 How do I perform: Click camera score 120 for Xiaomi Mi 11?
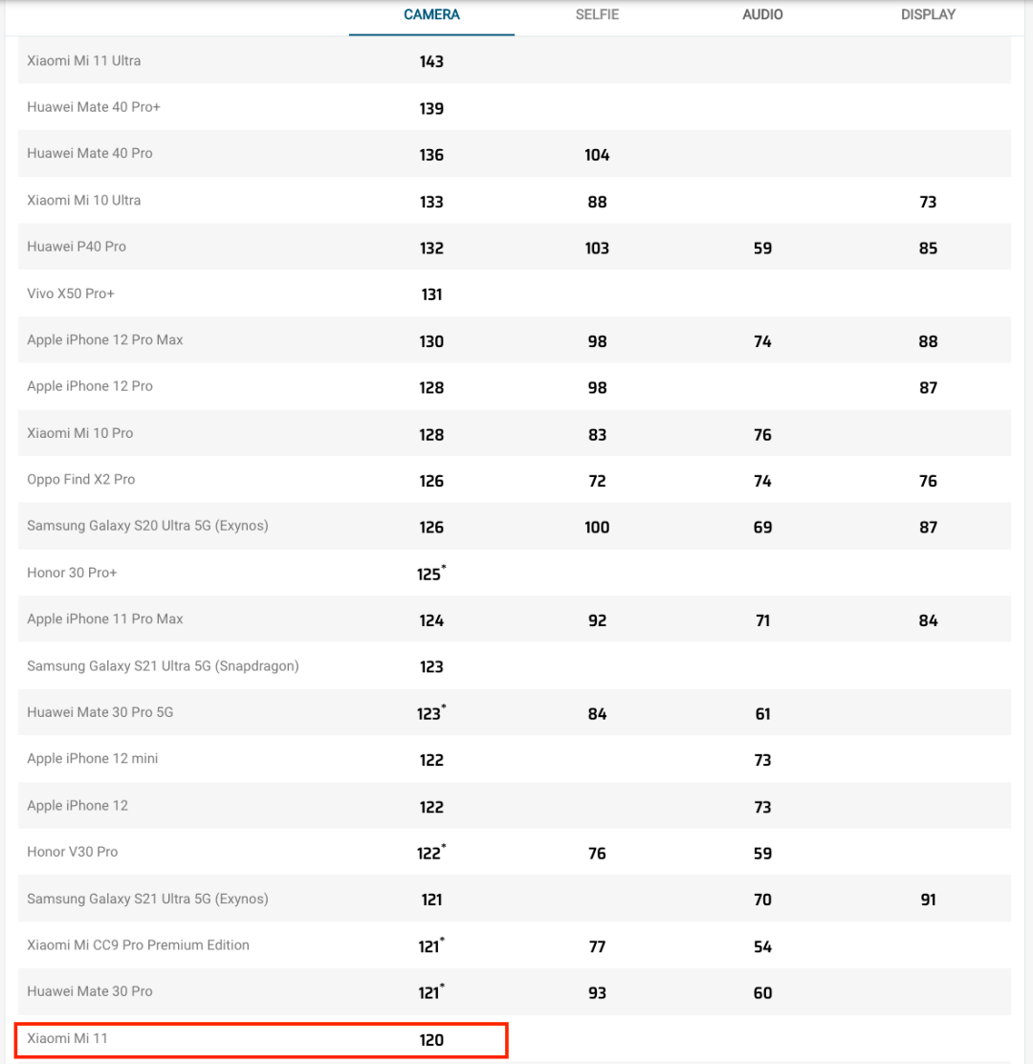tap(431, 1040)
